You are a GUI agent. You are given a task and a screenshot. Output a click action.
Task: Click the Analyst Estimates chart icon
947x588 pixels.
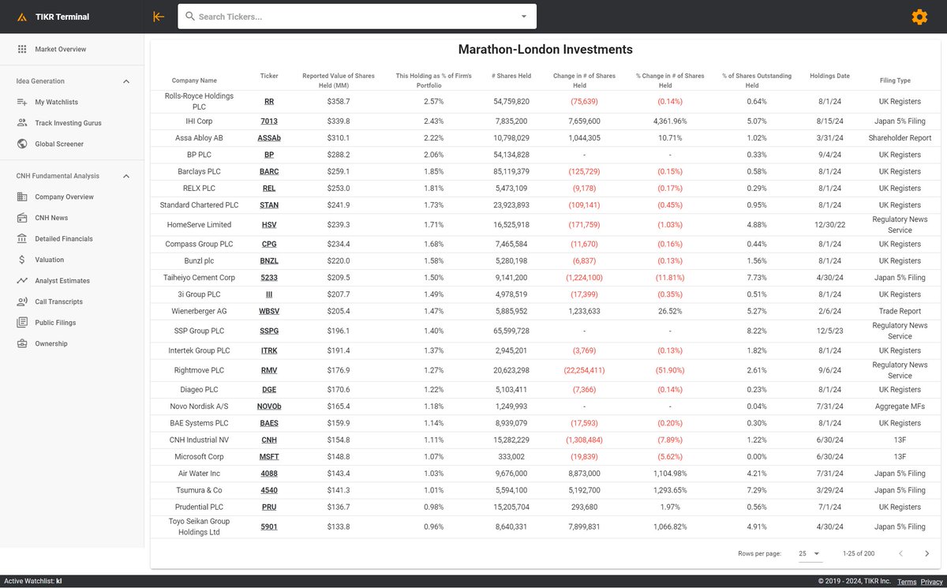(22, 281)
